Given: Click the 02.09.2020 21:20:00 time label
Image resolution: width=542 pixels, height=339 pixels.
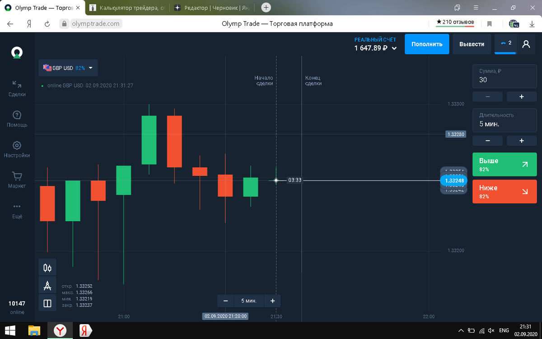Looking at the screenshot, I should pos(226,316).
